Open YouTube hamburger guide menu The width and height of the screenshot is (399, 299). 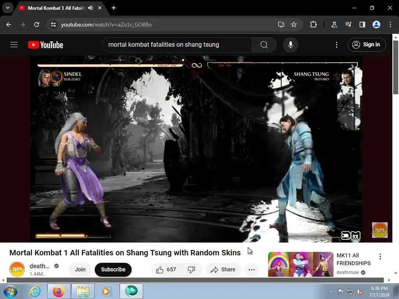(14, 45)
